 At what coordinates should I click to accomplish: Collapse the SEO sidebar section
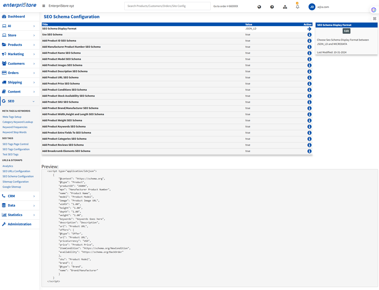coord(19,101)
